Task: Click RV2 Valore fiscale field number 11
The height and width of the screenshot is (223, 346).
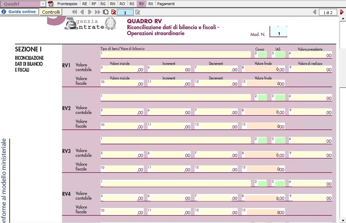Action: pos(170,126)
